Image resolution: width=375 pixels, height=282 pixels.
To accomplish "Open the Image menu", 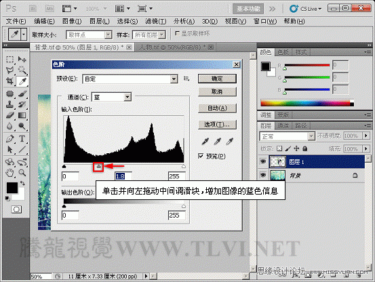I will [72, 21].
